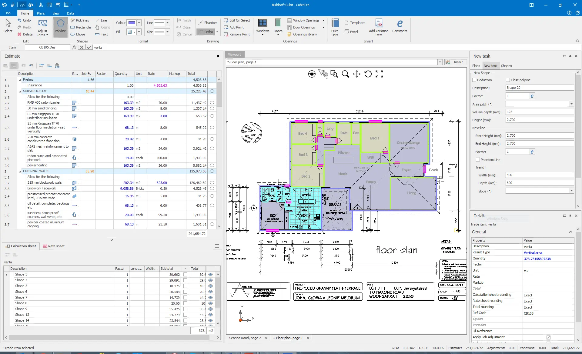Image resolution: width=582 pixels, height=354 pixels.
Task: Click the Templates button
Action: pyautogui.click(x=355, y=23)
